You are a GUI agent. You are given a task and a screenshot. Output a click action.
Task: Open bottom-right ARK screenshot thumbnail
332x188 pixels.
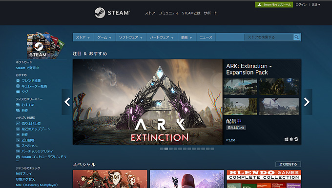(279, 107)
